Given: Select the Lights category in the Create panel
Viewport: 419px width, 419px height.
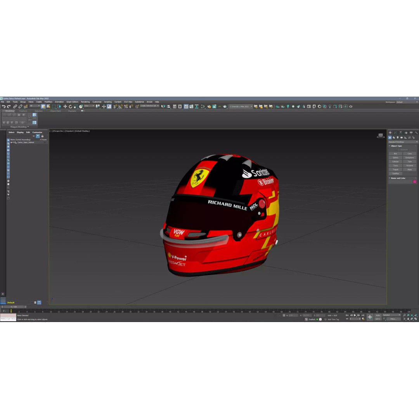Looking at the screenshot, I should 398,137.
